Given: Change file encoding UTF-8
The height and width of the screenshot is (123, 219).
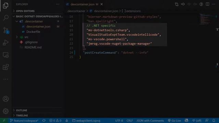Looking at the screenshot, I should coord(119,121).
